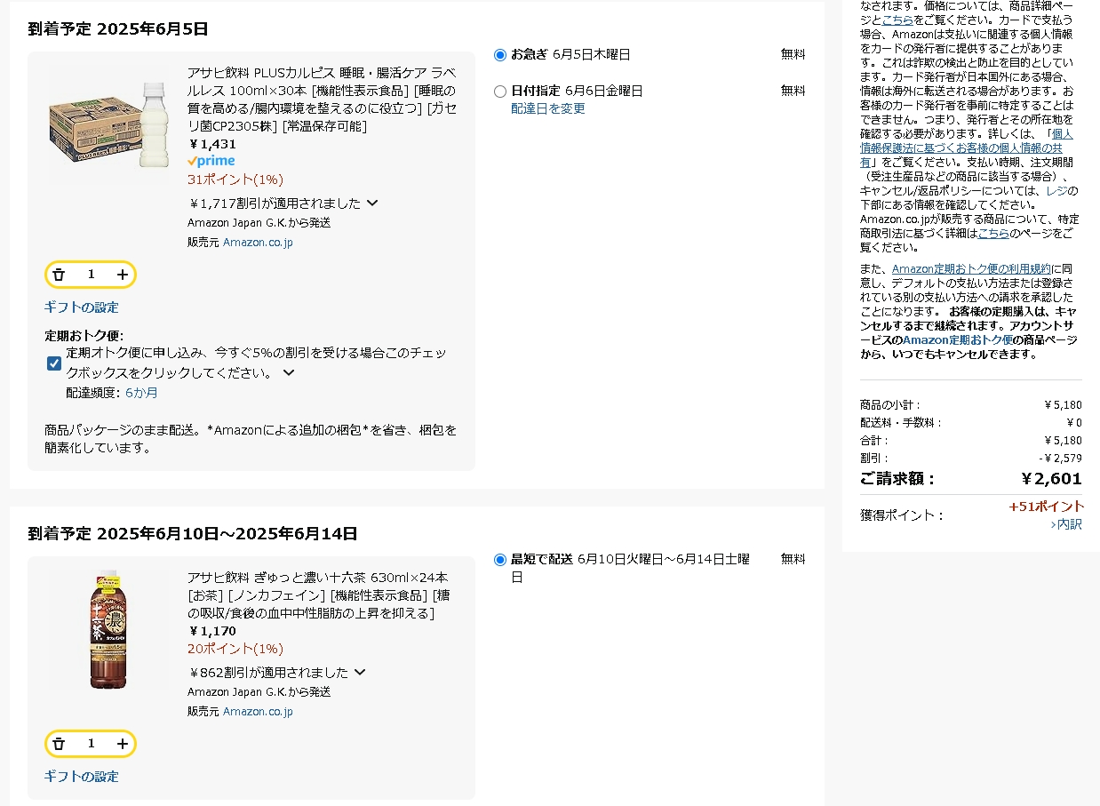
Task: Uncheck the 定期おトク便 subscription checkbox
Action: tap(54, 363)
